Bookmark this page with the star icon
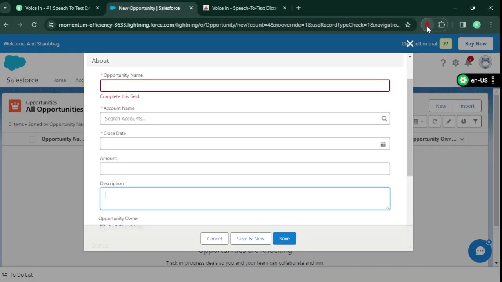 408,25
